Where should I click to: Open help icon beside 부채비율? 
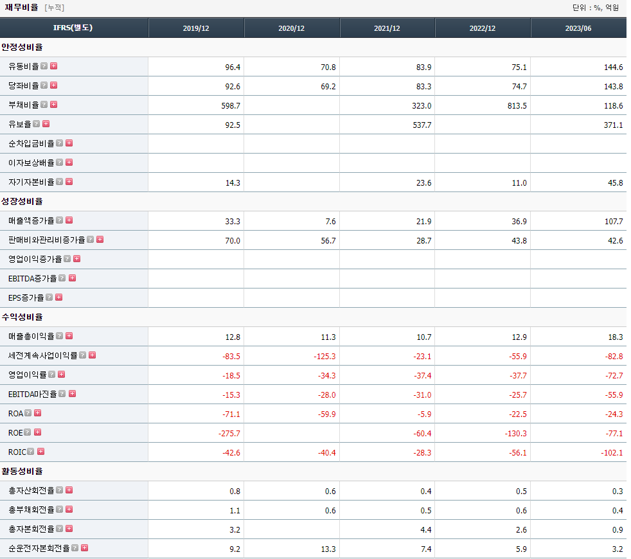pos(44,105)
